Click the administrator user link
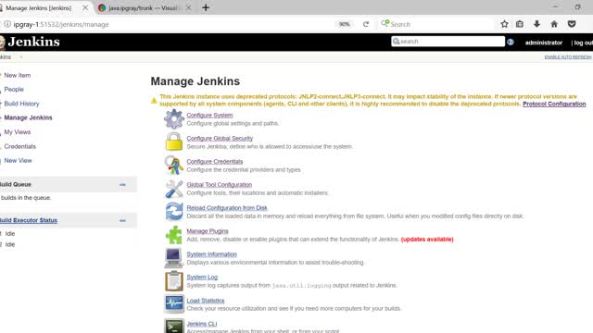The image size is (593, 333). coord(544,43)
